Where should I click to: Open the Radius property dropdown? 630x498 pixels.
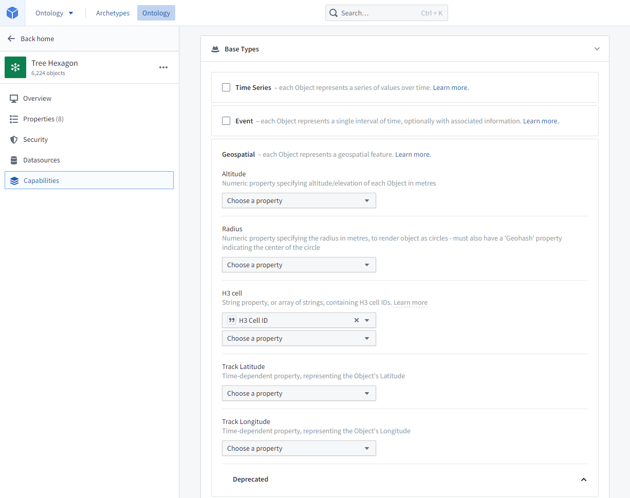[299, 265]
